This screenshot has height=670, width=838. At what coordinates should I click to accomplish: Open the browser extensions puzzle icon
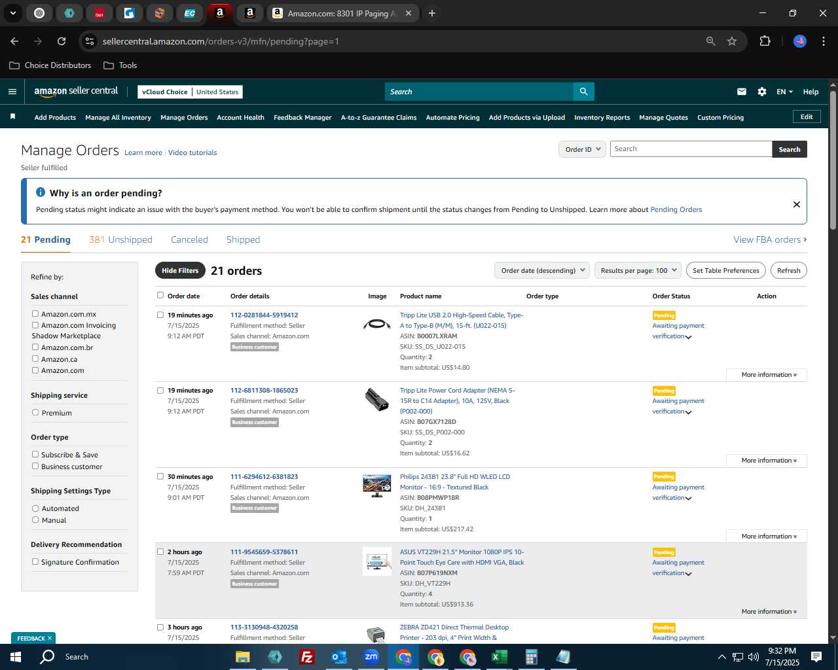[765, 41]
